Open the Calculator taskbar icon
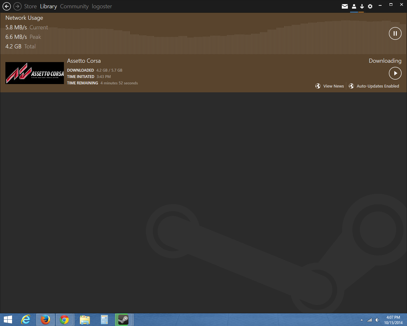Viewport: 407px width, 326px height. [104, 320]
